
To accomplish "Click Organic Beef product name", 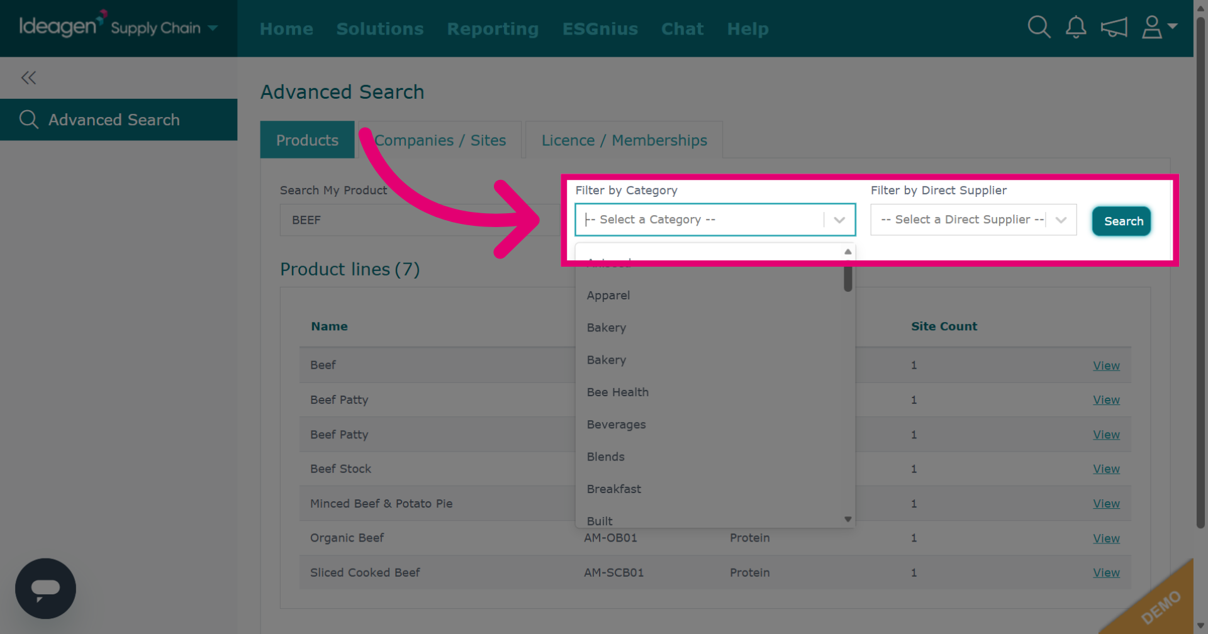I will click(347, 538).
